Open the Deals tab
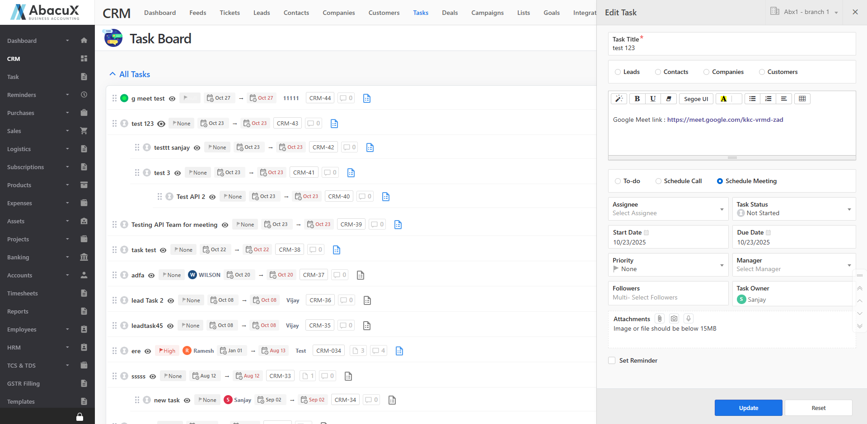Screen dimensions: 867x424 [x=450, y=13]
